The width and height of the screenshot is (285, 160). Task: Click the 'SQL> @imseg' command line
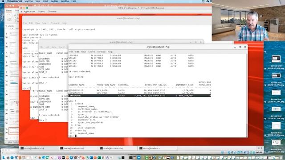76,77
